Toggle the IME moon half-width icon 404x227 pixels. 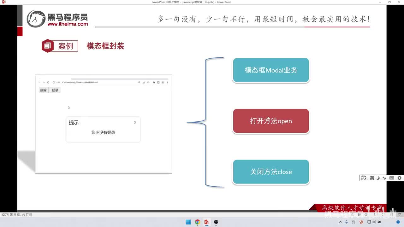pos(378,178)
